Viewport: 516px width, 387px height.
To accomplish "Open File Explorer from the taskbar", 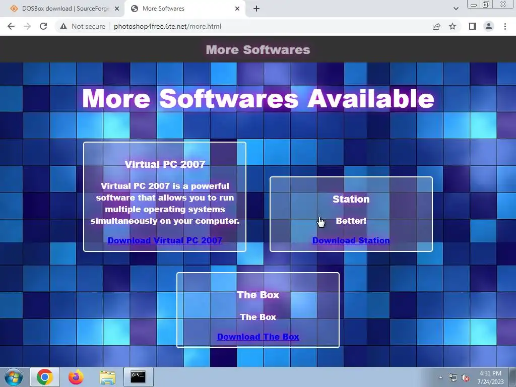I will click(x=107, y=377).
